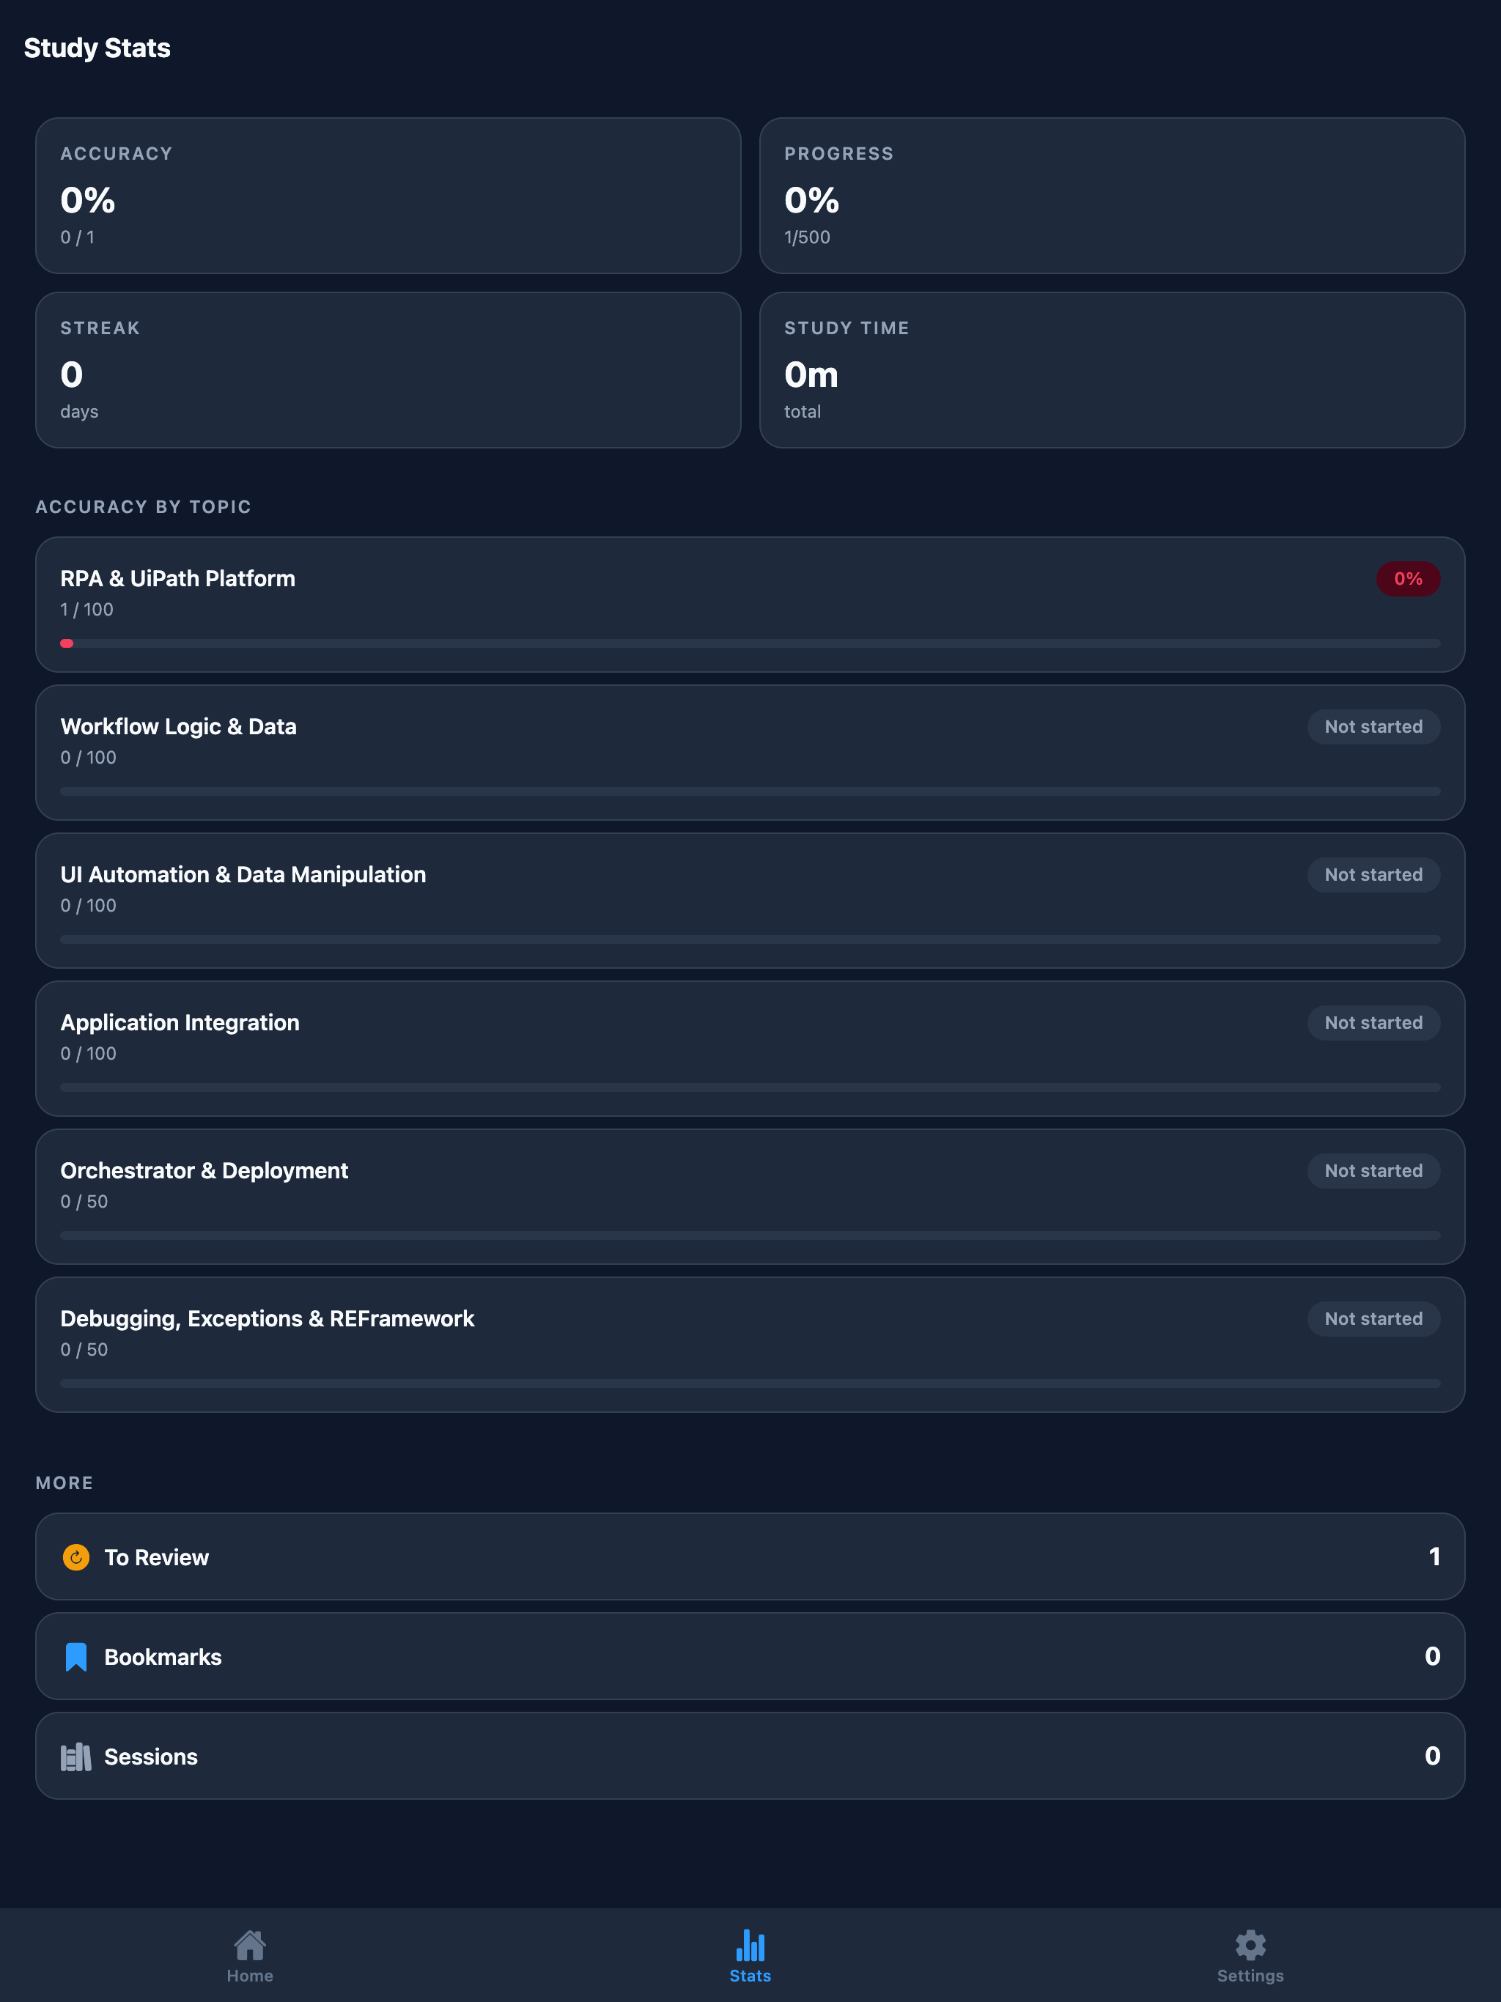The image size is (1501, 2002).
Task: Click the red 0% badge on RPA topic
Action: pos(1408,578)
